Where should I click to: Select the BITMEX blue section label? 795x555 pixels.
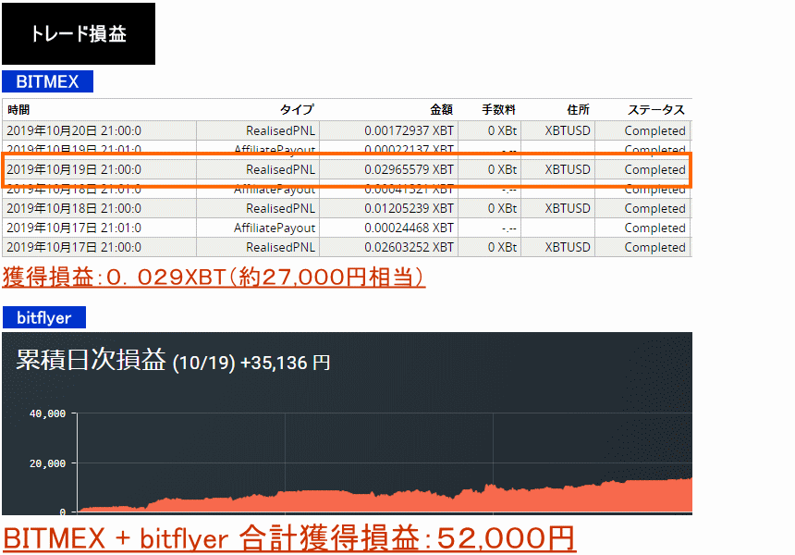[47, 81]
